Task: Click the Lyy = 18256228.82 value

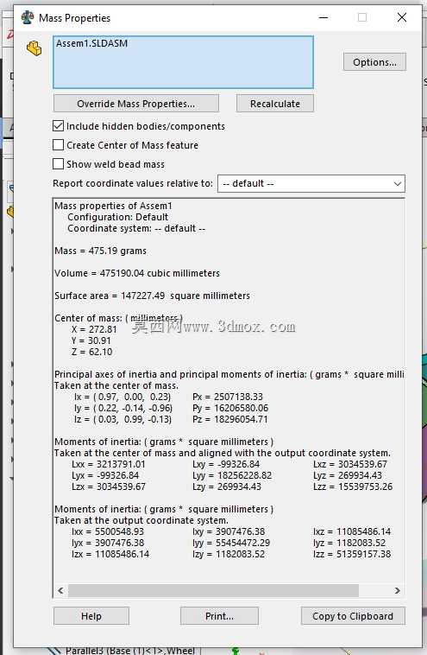Action: (x=232, y=475)
